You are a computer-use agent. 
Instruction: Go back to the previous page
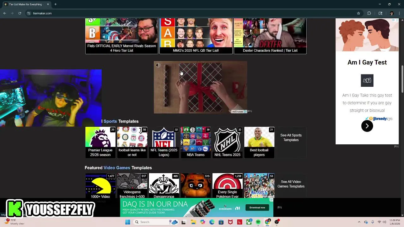(5, 13)
